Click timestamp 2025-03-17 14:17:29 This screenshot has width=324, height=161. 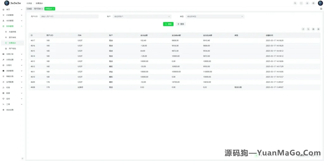pos(275,66)
